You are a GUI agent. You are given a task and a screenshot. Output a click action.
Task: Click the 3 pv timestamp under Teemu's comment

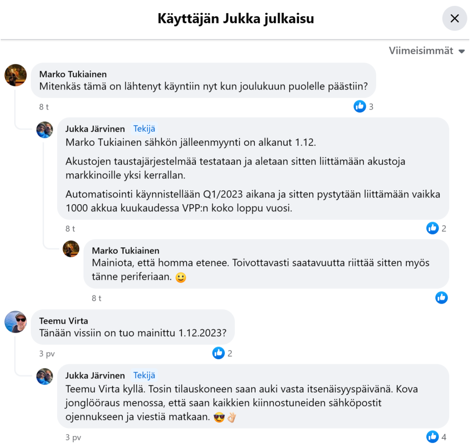[47, 354]
